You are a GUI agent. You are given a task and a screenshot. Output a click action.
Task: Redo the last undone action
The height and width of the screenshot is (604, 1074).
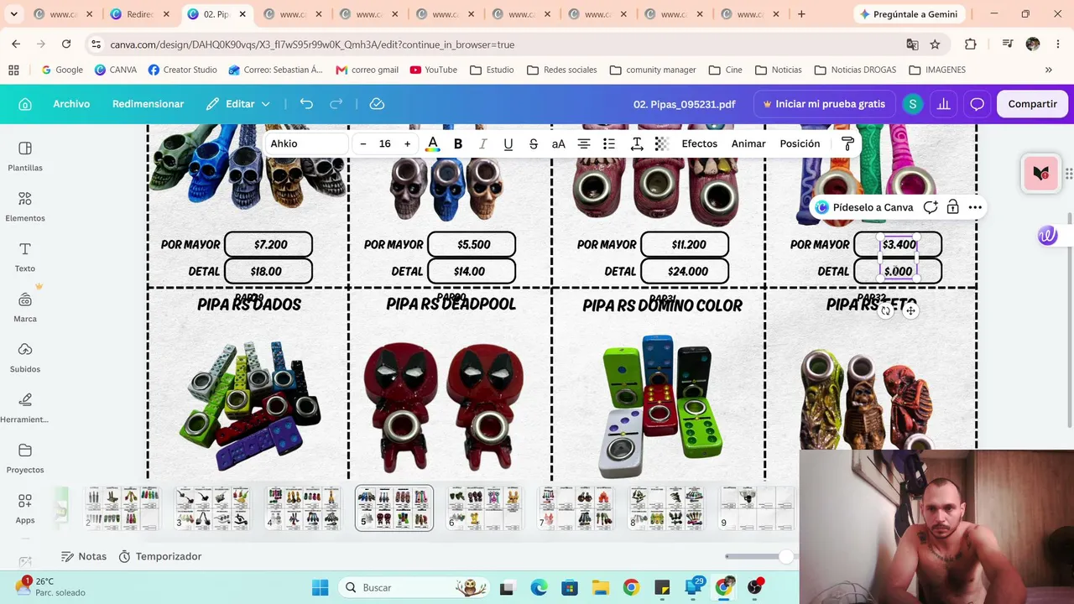click(336, 104)
